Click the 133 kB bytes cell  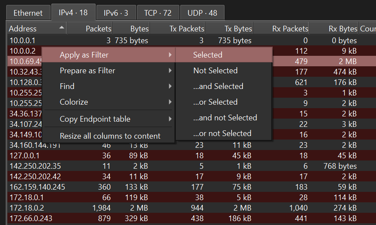[137, 187]
